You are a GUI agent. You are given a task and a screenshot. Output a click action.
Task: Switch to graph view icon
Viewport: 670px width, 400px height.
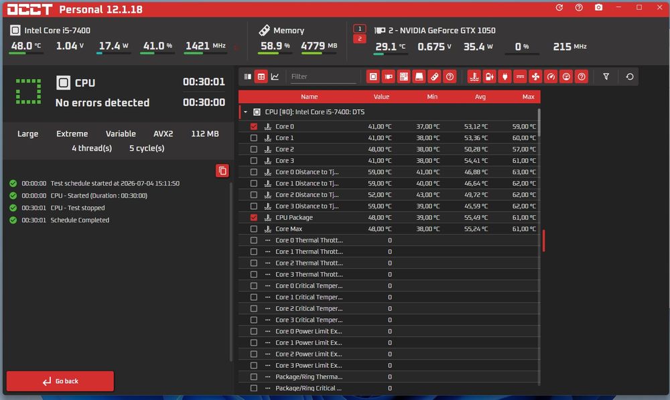click(275, 77)
